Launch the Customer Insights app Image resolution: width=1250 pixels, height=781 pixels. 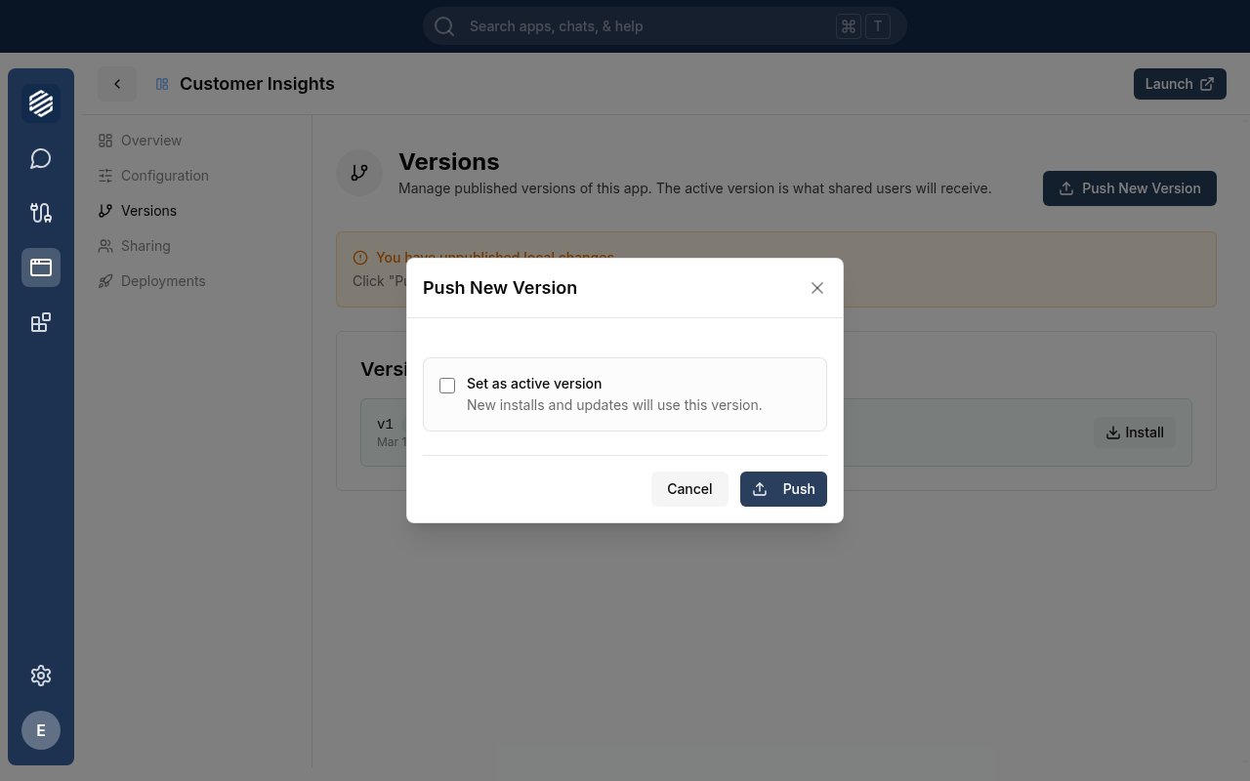(1180, 84)
